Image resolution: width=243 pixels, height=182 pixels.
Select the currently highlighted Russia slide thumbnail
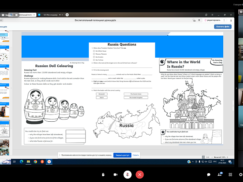[5, 129]
